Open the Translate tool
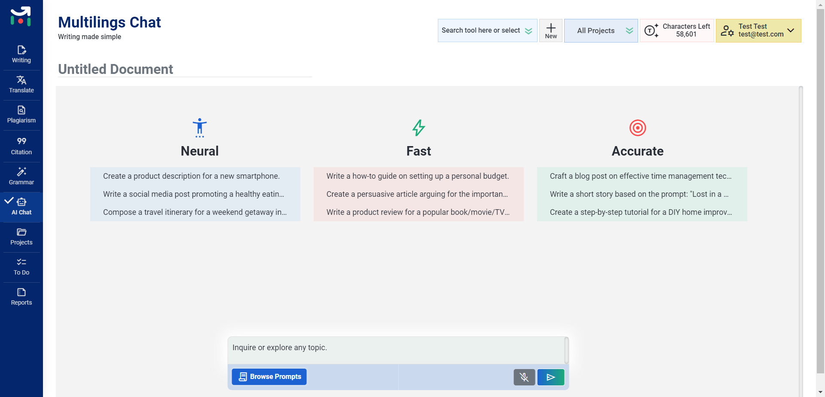This screenshot has width=825, height=397. 21,85
